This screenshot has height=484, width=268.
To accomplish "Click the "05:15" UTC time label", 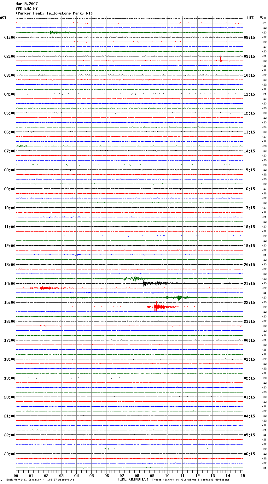I will (x=249, y=435).
